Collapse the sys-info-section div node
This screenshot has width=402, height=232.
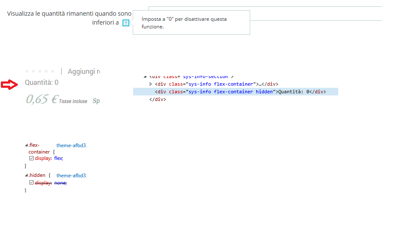[x=145, y=76]
